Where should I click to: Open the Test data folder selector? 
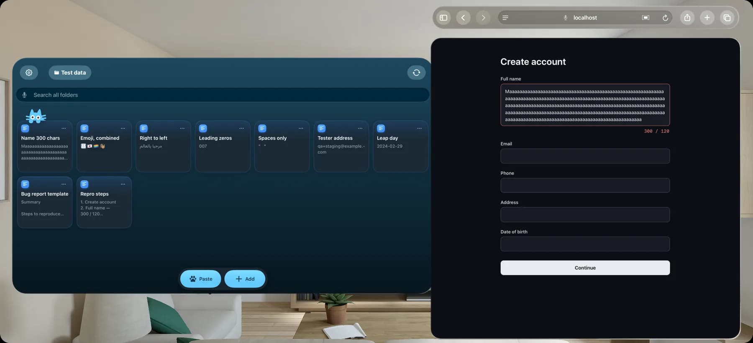click(x=70, y=73)
